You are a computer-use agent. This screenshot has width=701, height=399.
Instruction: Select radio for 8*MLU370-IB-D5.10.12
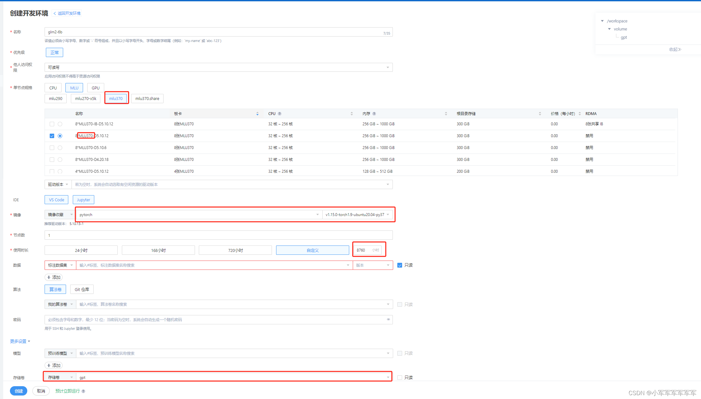click(x=60, y=124)
